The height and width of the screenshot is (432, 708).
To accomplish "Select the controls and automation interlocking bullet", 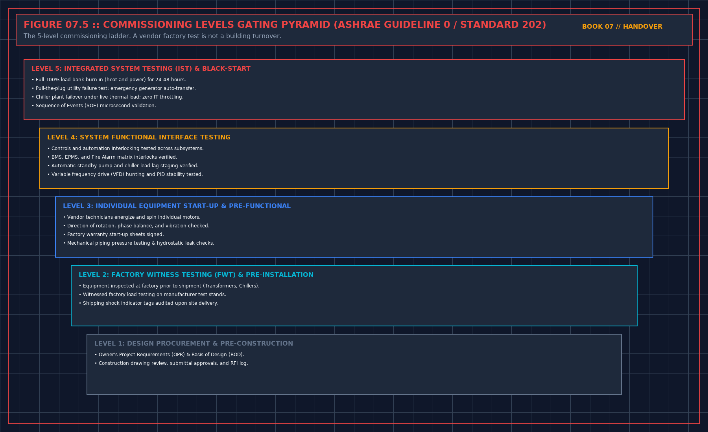I will 125,148.
